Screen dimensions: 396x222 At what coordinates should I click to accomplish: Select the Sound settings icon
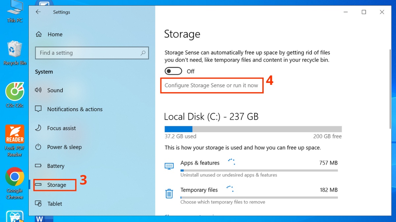(38, 90)
